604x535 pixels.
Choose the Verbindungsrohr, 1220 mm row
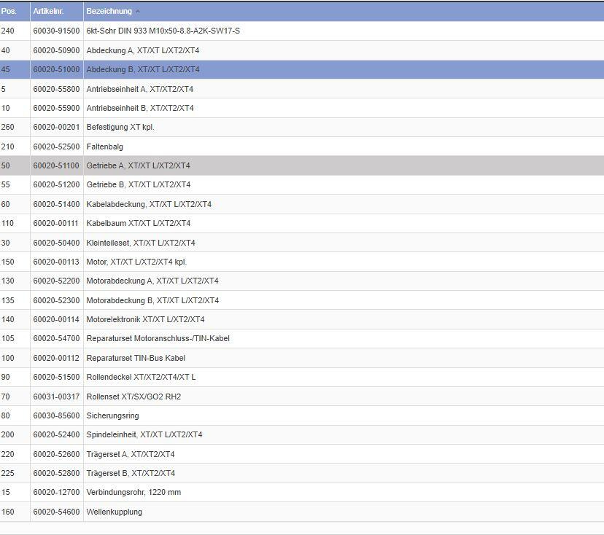133,492
